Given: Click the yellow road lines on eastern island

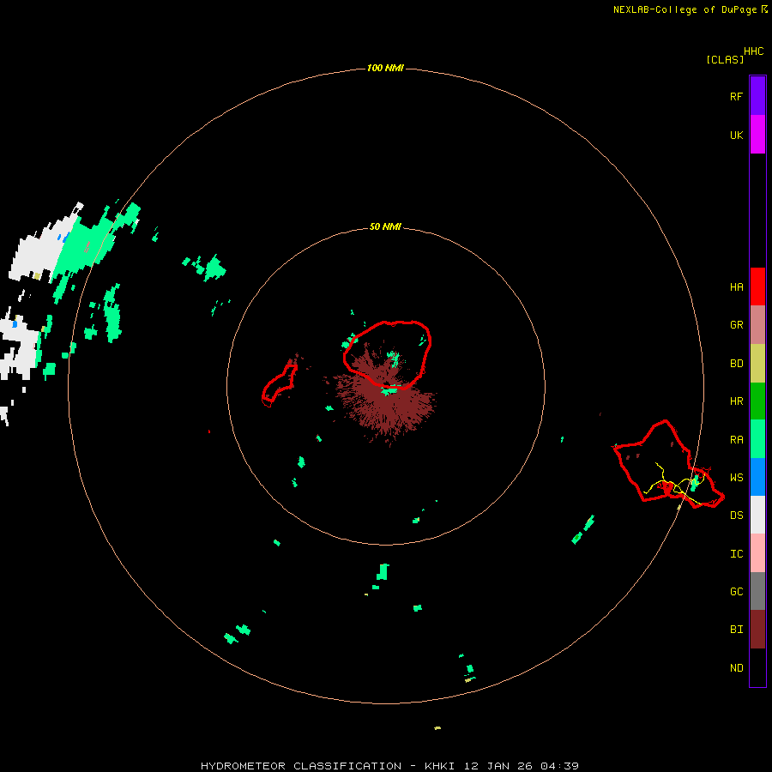Looking at the screenshot, I should point(674,484).
